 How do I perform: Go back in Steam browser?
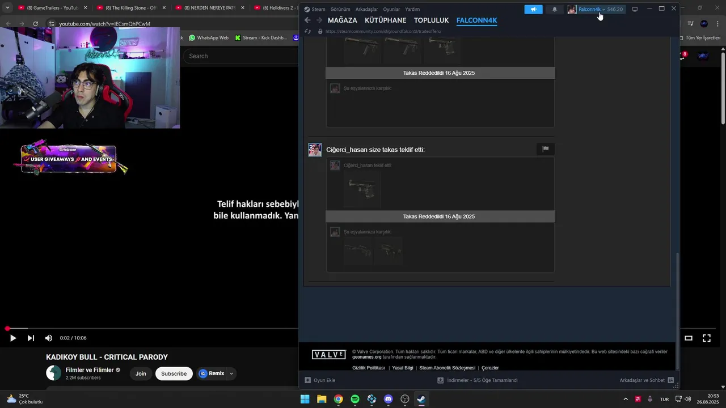click(307, 20)
